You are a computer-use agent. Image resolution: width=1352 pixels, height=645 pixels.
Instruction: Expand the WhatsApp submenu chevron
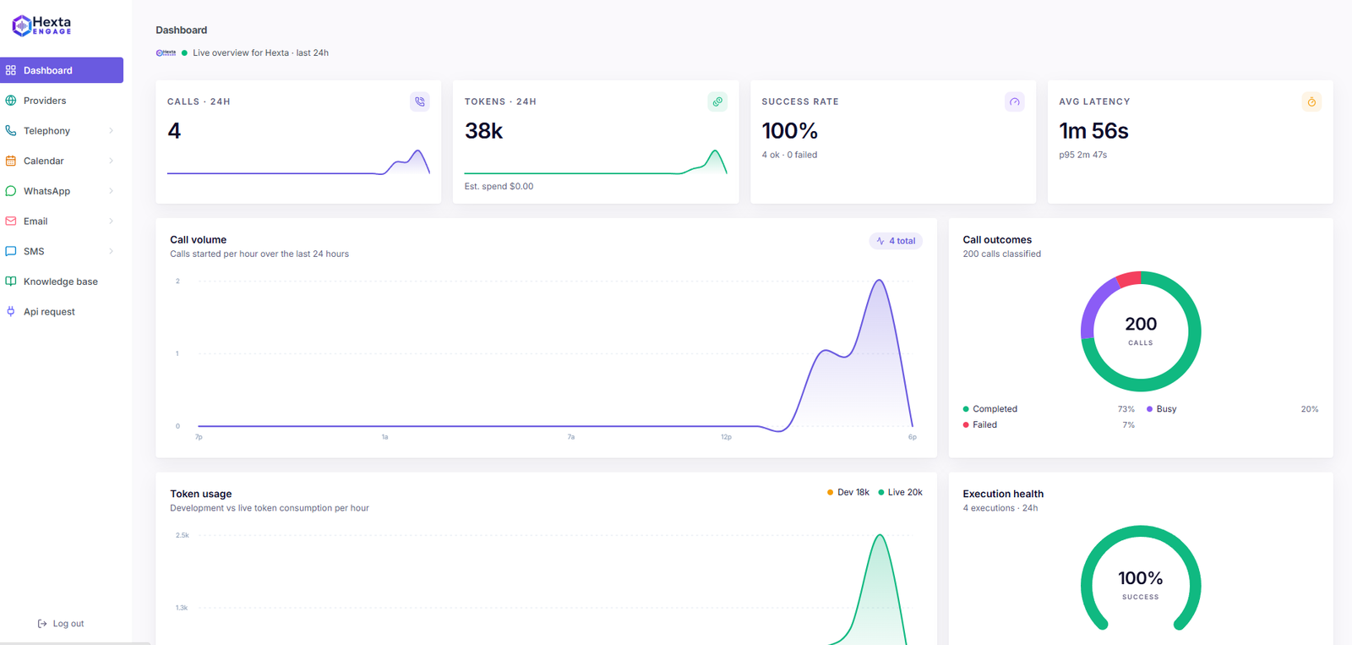(111, 191)
